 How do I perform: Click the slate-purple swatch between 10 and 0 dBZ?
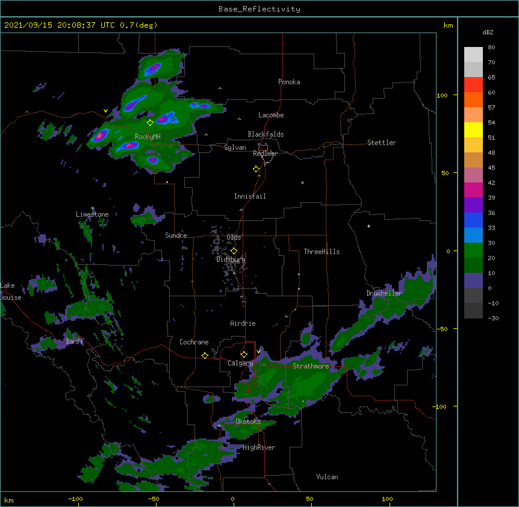(473, 281)
